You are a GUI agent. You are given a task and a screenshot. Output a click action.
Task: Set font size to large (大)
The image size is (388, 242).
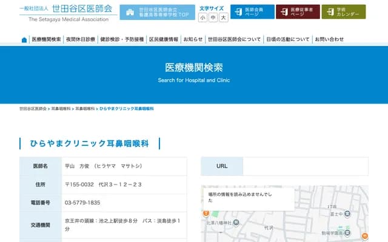click(x=224, y=18)
